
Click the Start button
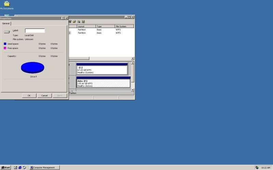click(6, 168)
